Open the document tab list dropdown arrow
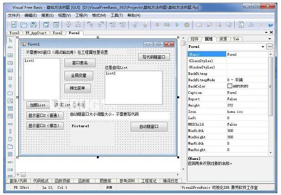Viewport: 281px width, 195px height. 266,32
